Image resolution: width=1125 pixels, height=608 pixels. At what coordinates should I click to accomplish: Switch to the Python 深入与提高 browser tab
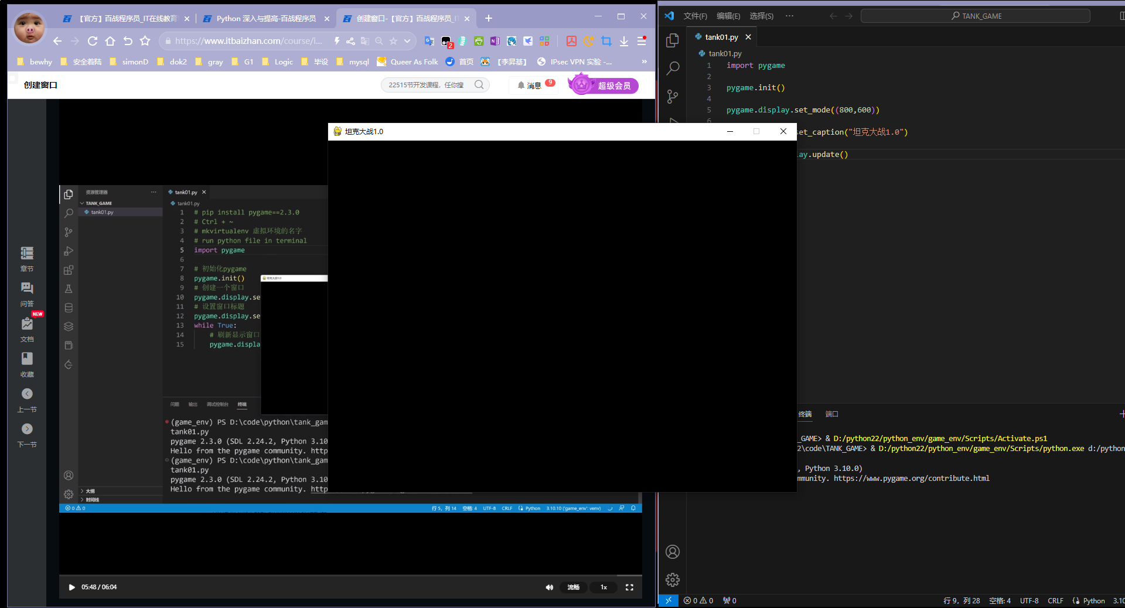pos(265,19)
